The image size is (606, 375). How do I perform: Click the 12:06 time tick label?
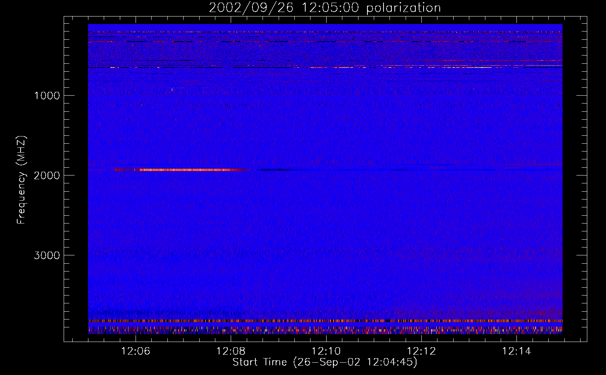click(x=136, y=351)
